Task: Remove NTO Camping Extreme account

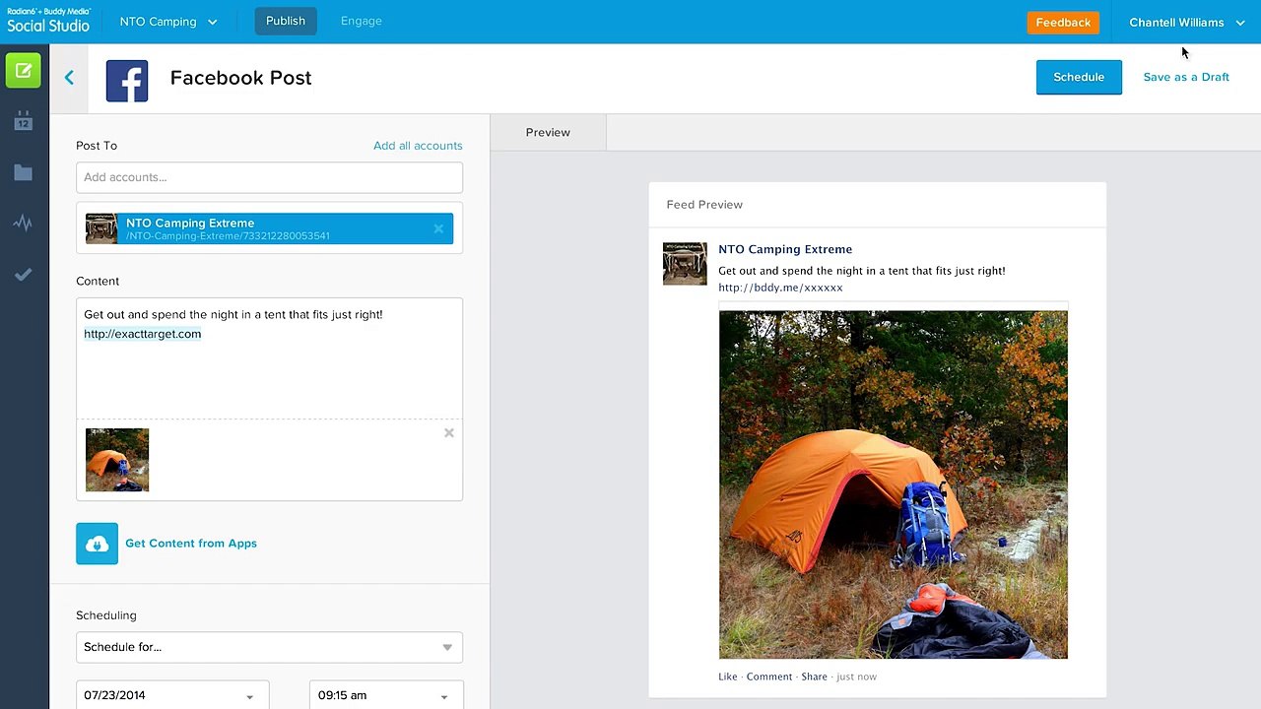Action: click(438, 228)
